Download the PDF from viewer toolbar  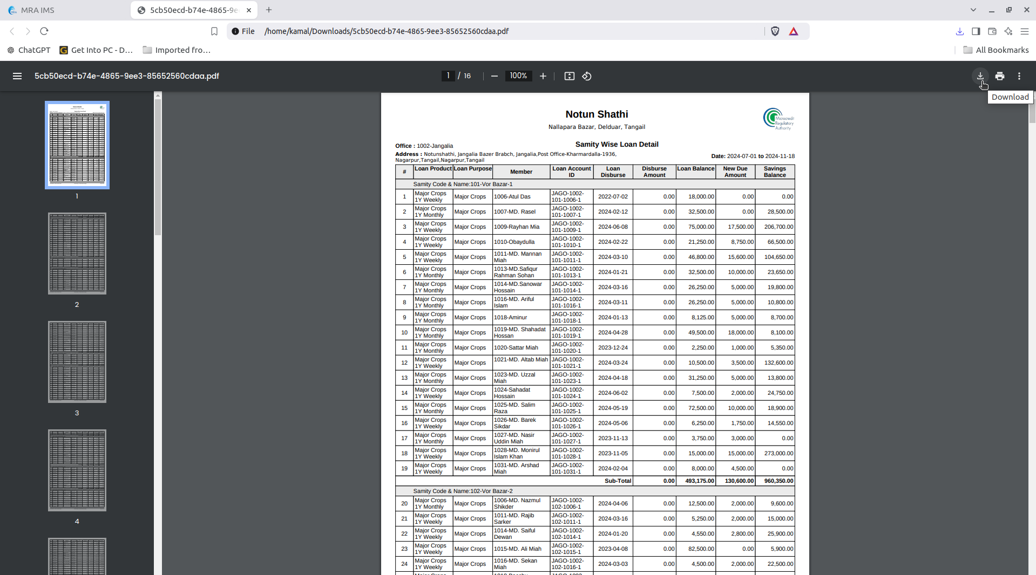980,76
